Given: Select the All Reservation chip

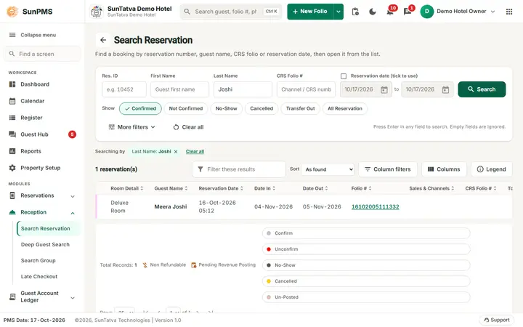Looking at the screenshot, I should tap(345, 108).
